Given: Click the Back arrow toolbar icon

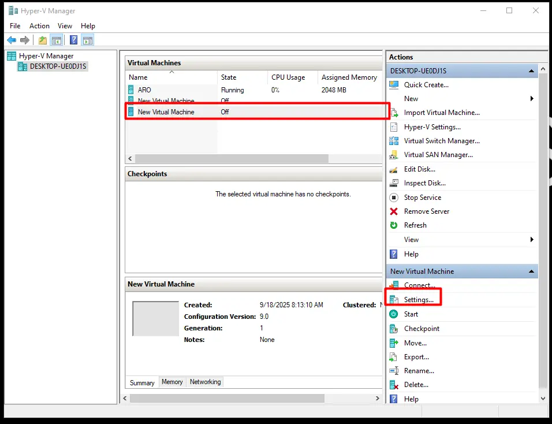Looking at the screenshot, I should 12,40.
